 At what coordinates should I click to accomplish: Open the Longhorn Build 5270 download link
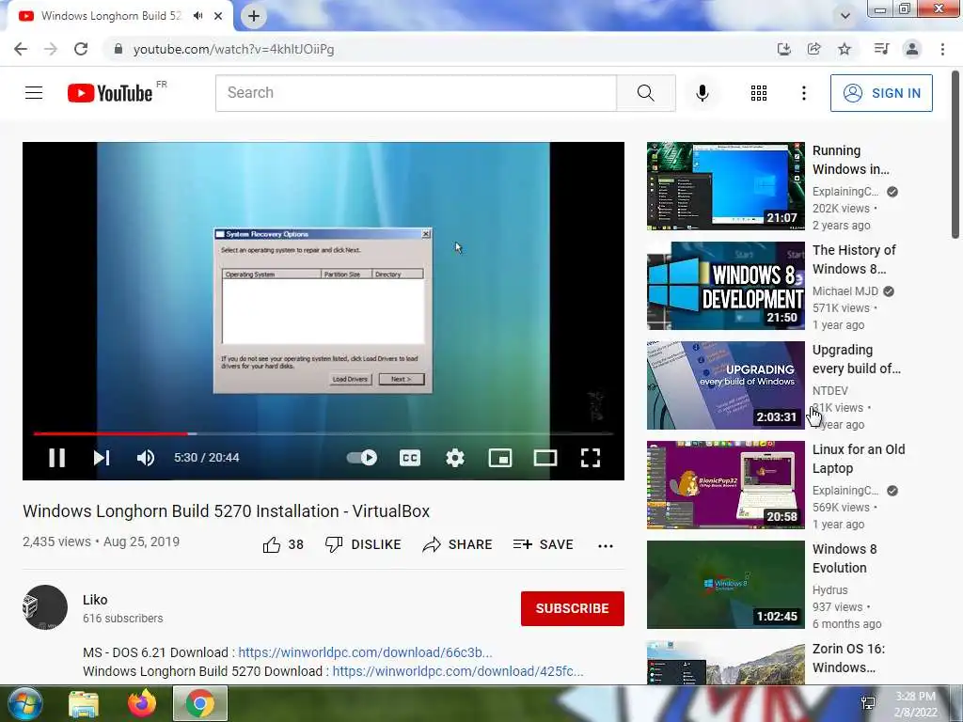(x=458, y=671)
